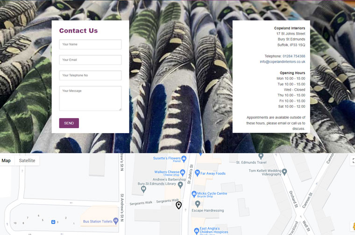Click the Contact Us heading
355x235 pixels.
tap(78, 30)
